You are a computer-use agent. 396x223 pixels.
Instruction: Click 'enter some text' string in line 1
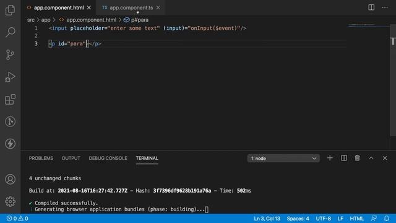click(x=134, y=28)
